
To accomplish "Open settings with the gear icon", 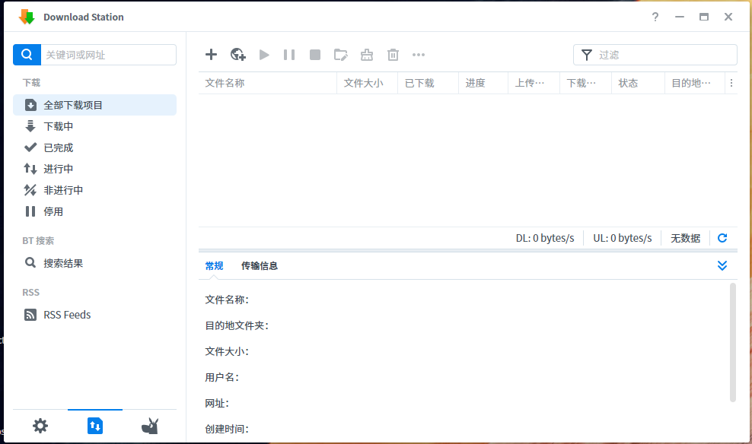I will pos(40,426).
